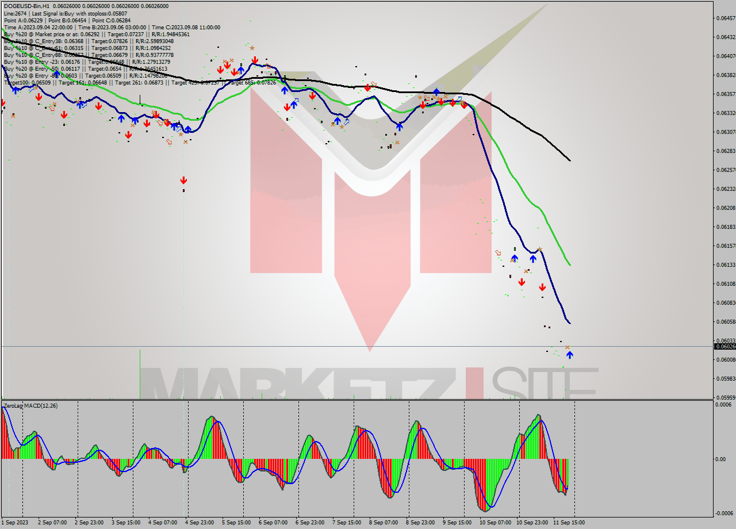Viewport: 736px width, 529px height.
Task: Select 'Time C:2023.09.08 11:00:00' text
Action: (x=187, y=27)
